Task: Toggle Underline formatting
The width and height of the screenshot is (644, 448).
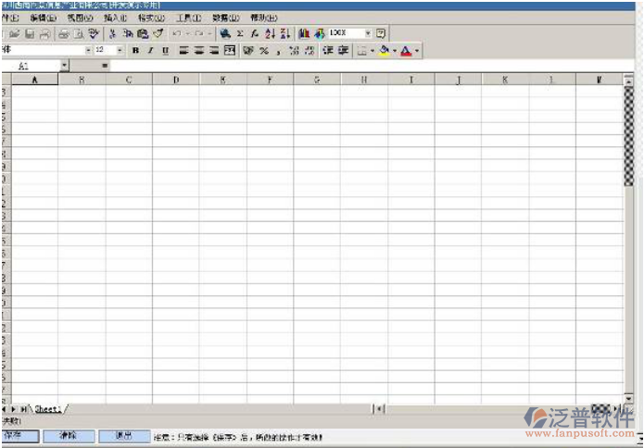Action: [166, 51]
